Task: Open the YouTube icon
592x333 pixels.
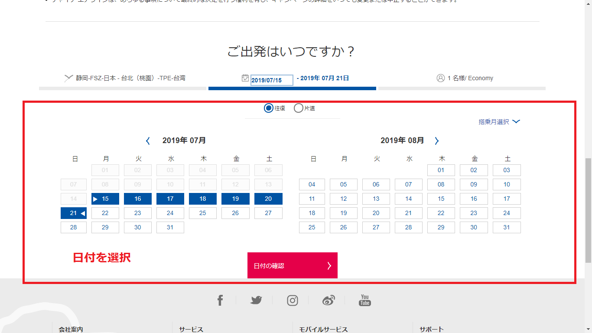Action: point(365,300)
